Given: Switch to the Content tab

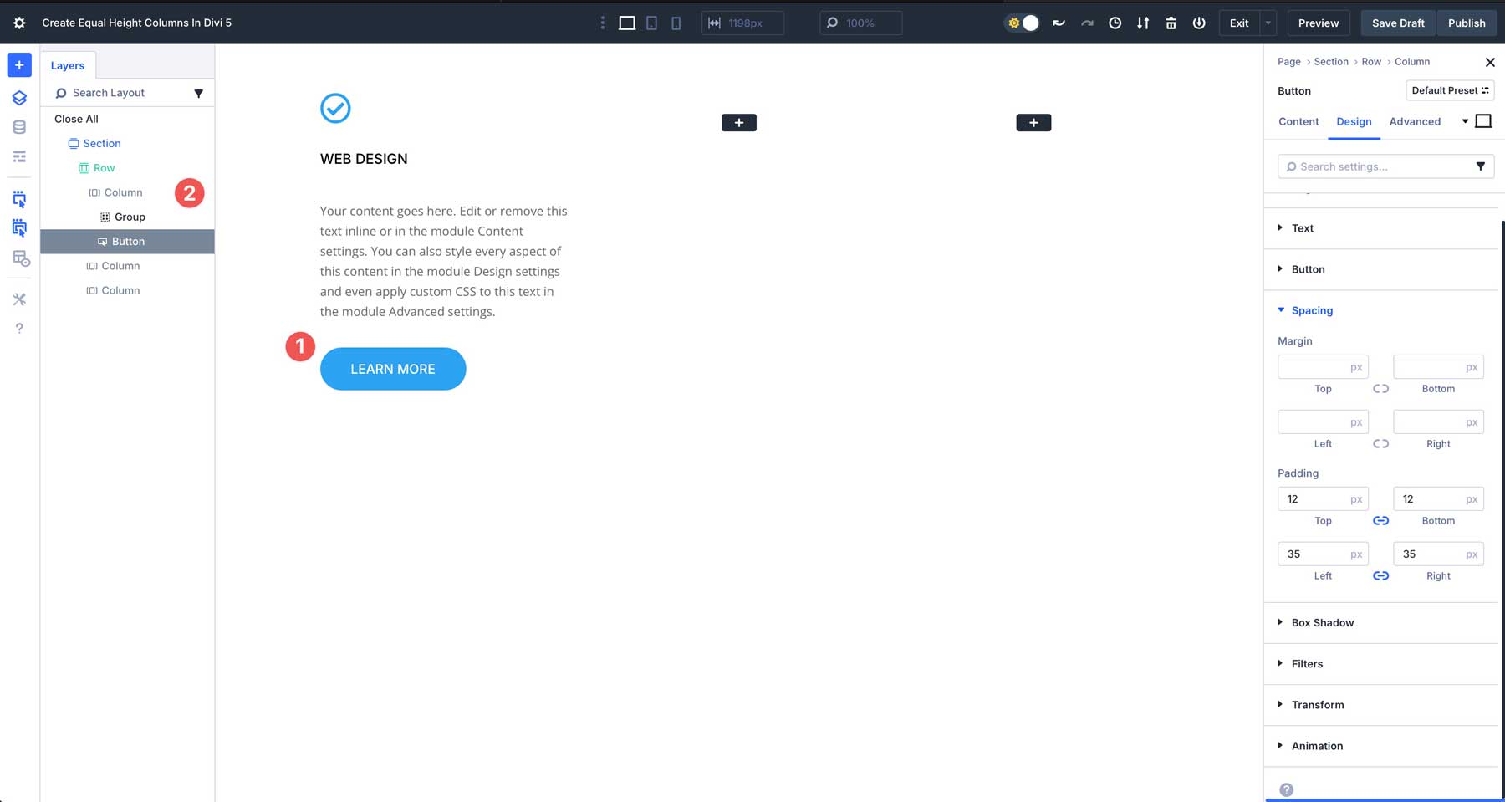Looking at the screenshot, I should [1298, 121].
